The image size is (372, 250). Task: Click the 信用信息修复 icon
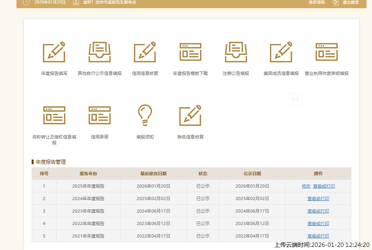coord(145,52)
